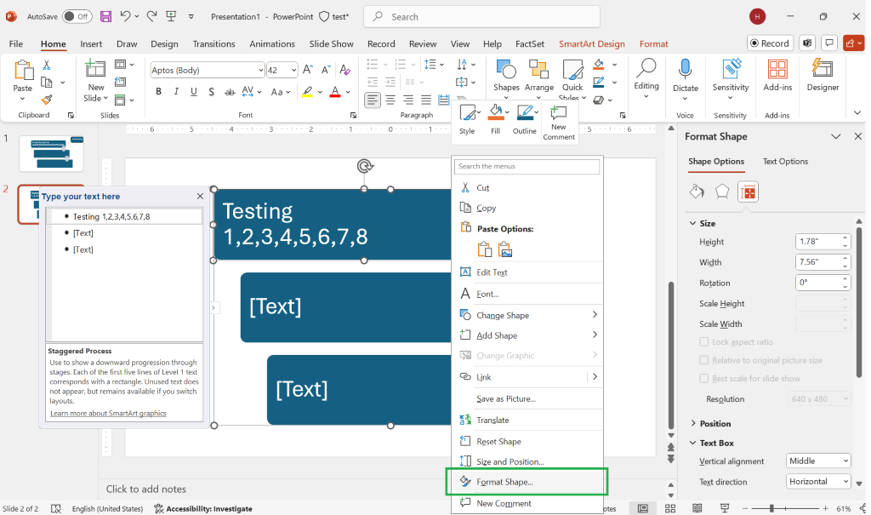Viewport: 871px width, 515px height.
Task: Check Relative to original picture size
Action: (703, 360)
